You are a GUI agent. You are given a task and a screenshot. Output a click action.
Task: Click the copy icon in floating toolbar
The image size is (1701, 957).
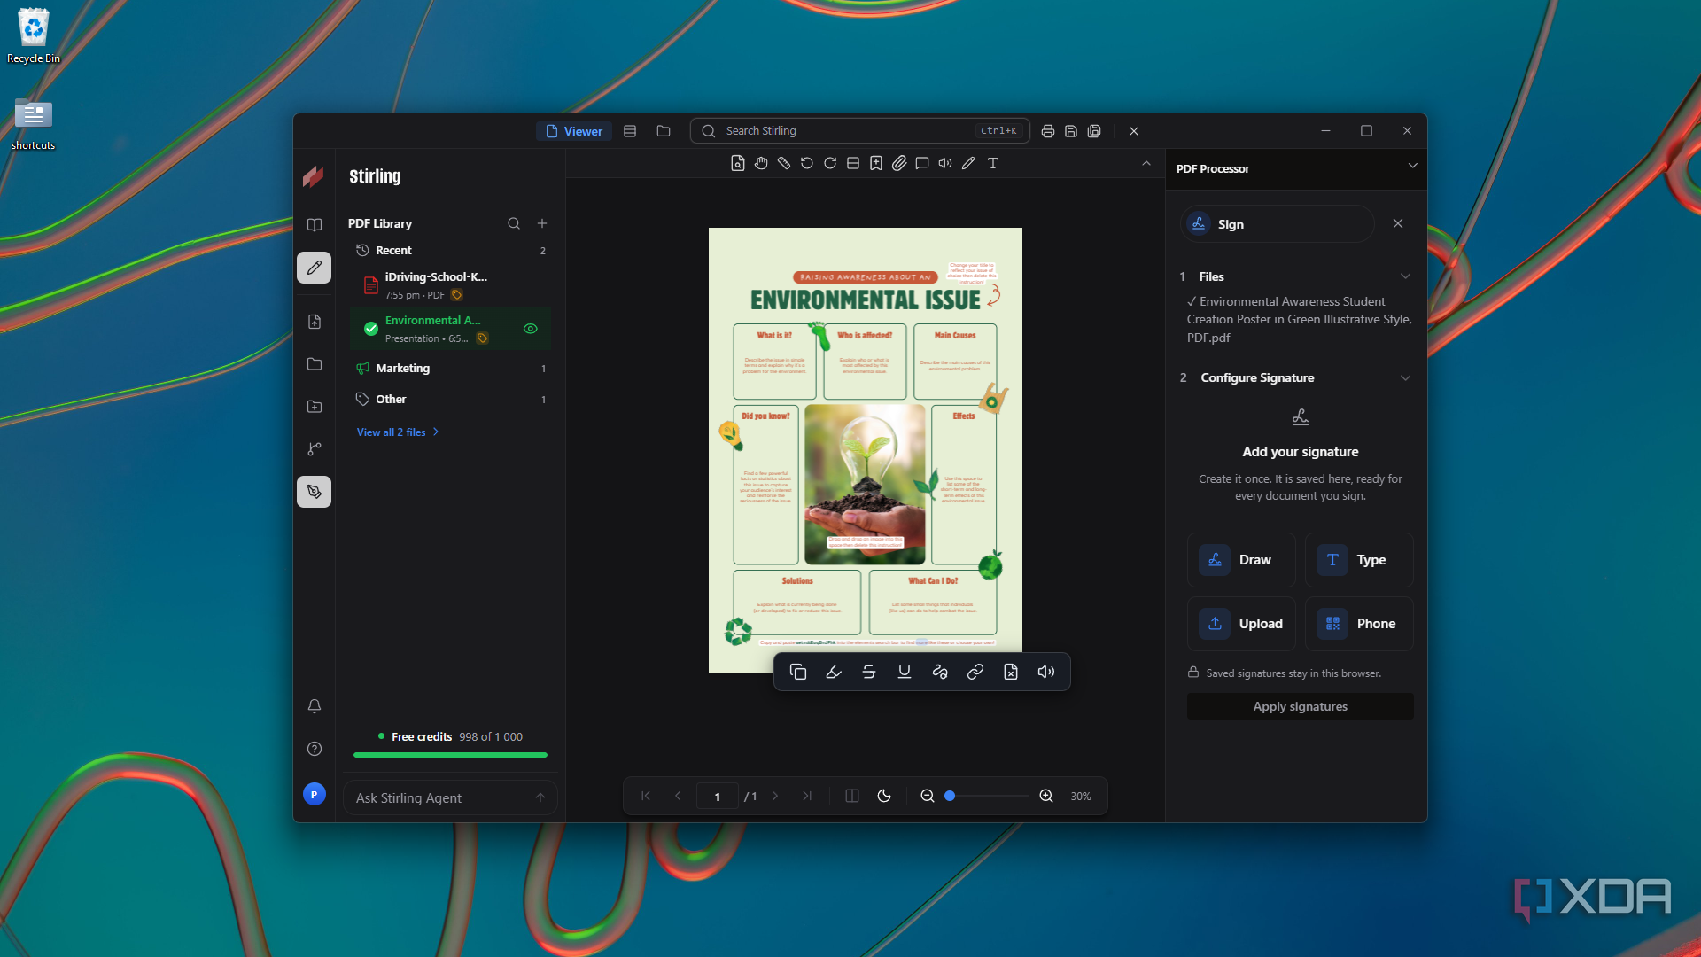click(x=798, y=672)
